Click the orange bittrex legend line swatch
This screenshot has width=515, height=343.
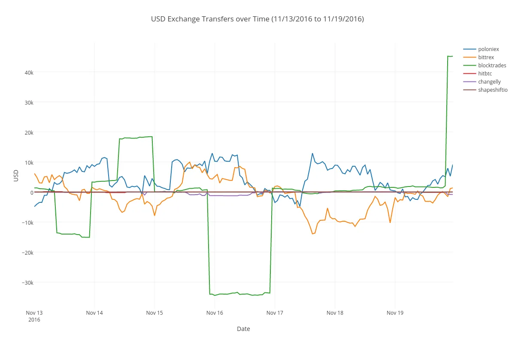coord(470,57)
